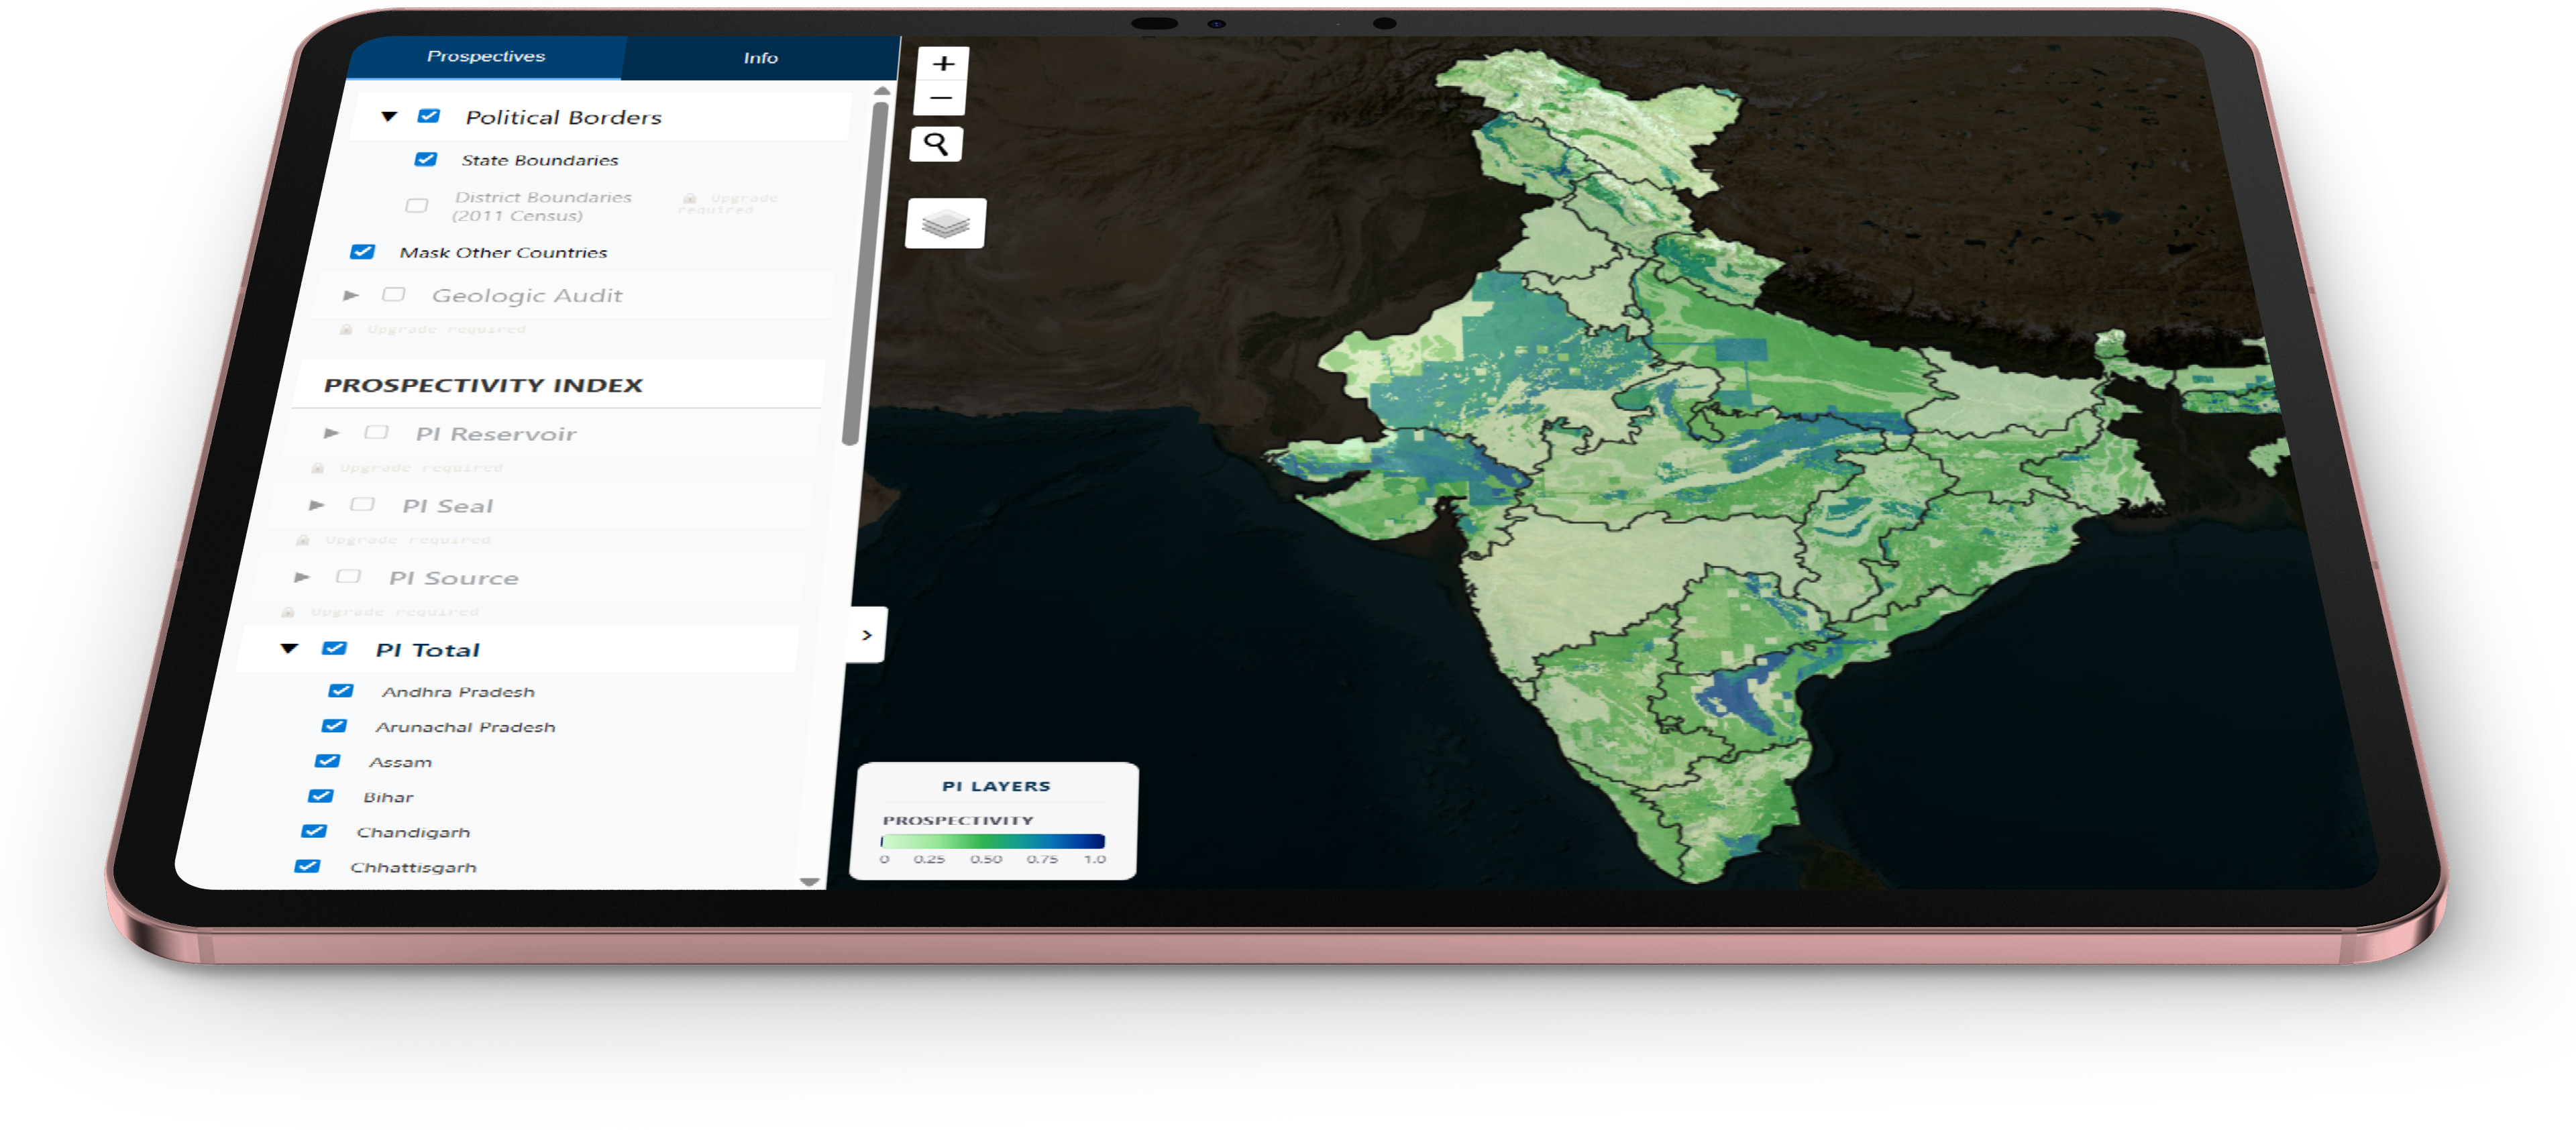
Task: Select the 'Political Borders' label
Action: pos(564,117)
